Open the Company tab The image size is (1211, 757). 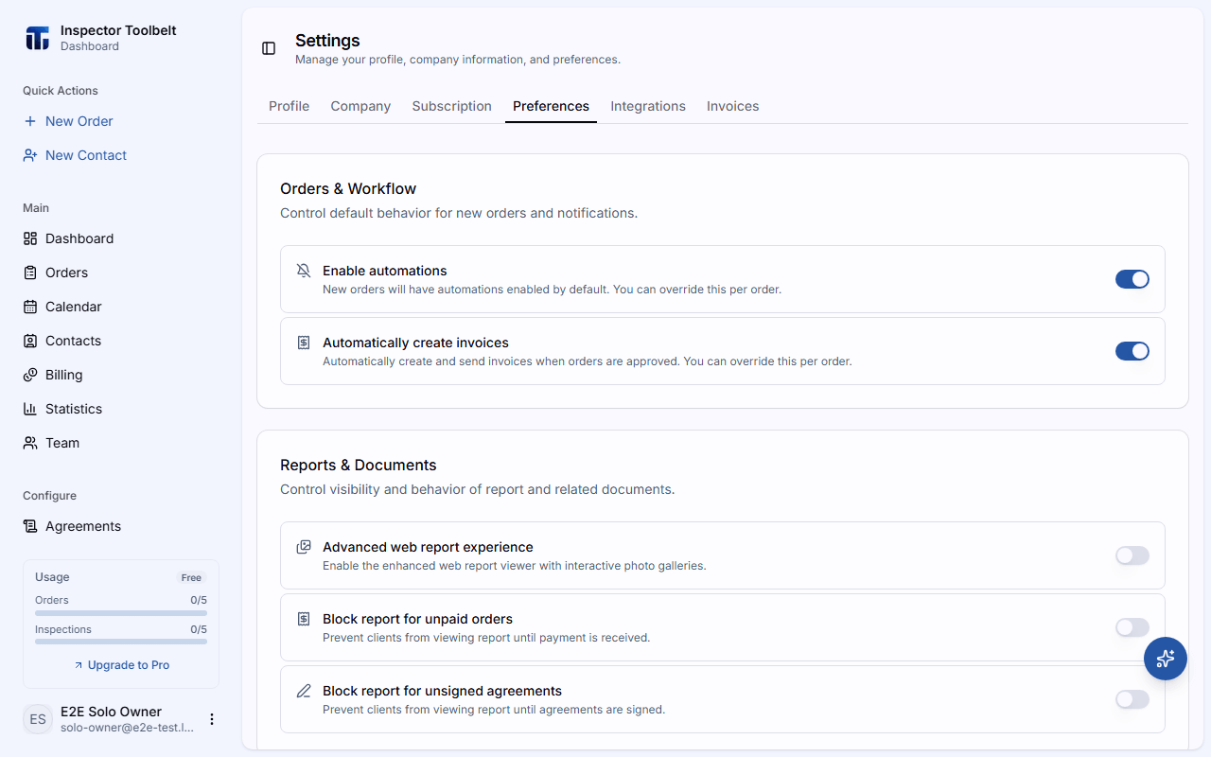(x=360, y=106)
